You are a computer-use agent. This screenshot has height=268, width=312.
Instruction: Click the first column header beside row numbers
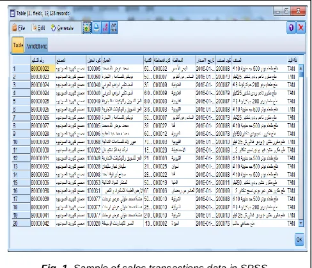[43, 61]
